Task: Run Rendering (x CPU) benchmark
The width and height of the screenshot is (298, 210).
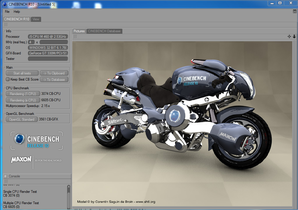Action: (x=23, y=100)
